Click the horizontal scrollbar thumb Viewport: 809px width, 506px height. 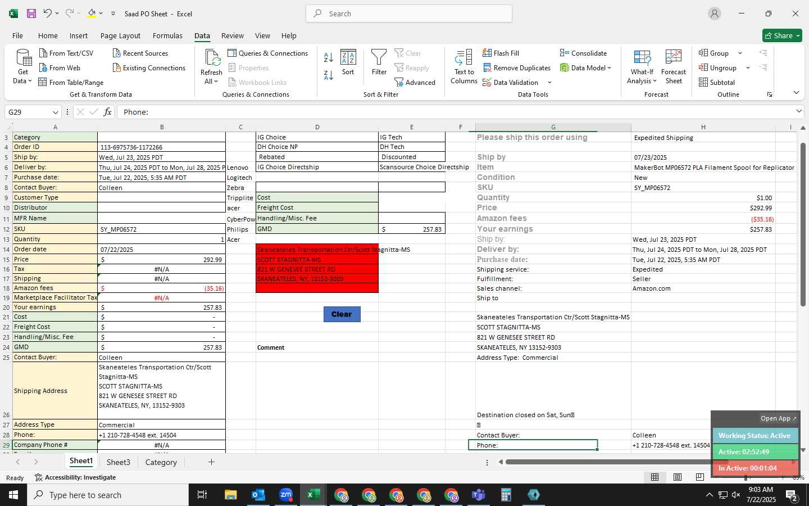(x=618, y=462)
